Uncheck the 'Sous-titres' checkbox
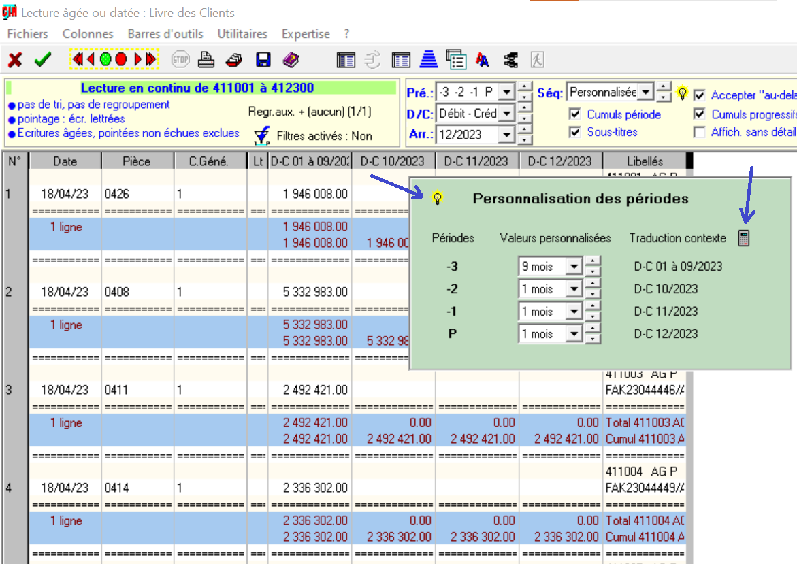Screen dimensions: 797x564 tap(575, 132)
